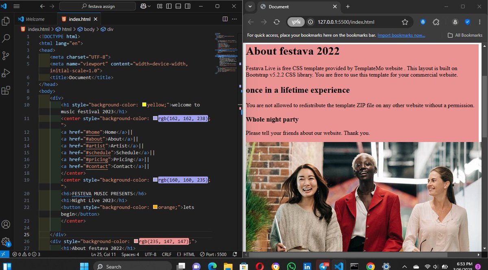Split the editor to the right
488x270 pixels.
(x=225, y=19)
